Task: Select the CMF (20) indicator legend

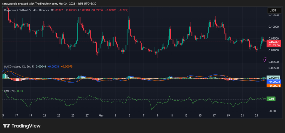Action: point(10,91)
